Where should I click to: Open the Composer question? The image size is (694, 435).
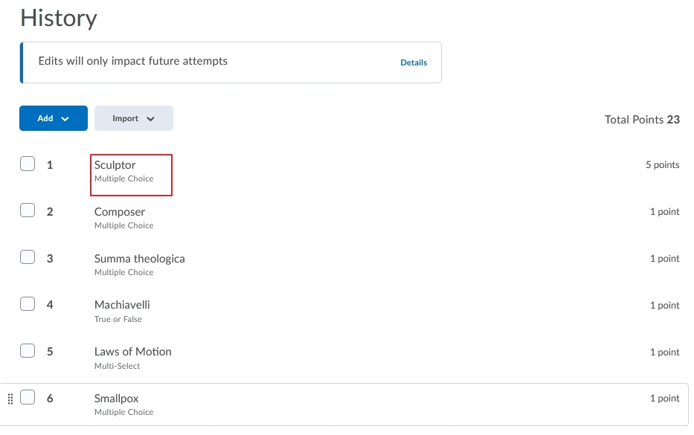coord(120,212)
